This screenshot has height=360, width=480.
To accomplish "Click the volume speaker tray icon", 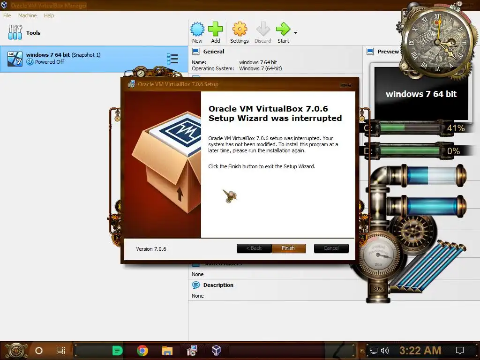I will pyautogui.click(x=385, y=351).
